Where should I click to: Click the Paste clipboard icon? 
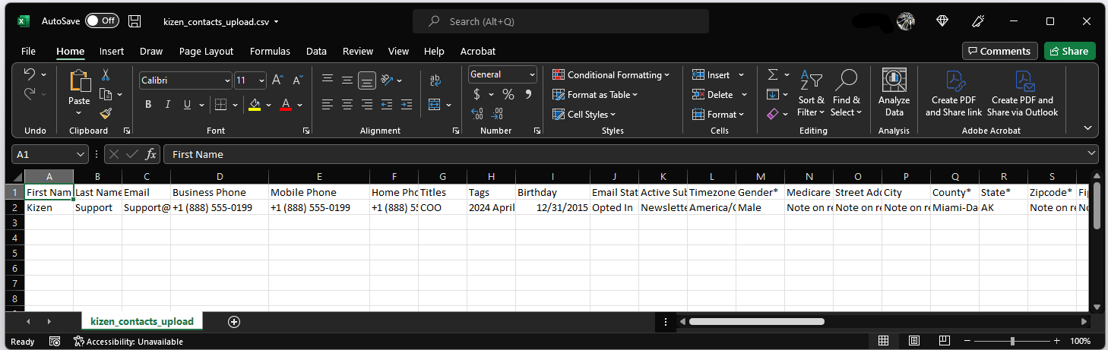coord(79,80)
